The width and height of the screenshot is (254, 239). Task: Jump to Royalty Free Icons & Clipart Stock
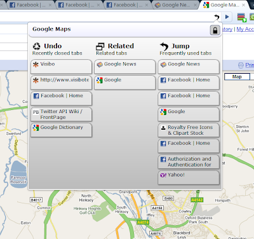pos(189,130)
